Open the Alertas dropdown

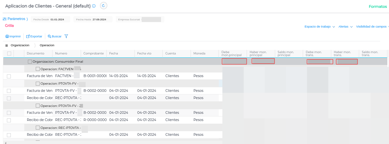[345, 27]
